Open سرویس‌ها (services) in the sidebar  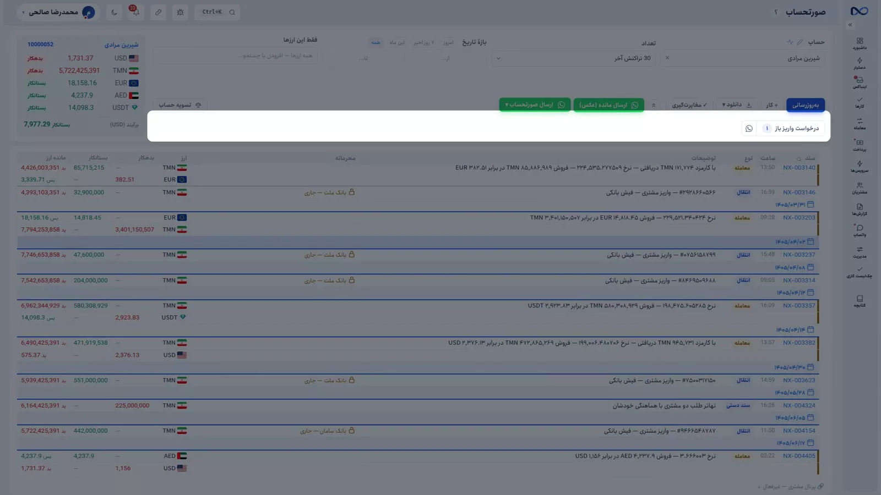pos(860,167)
